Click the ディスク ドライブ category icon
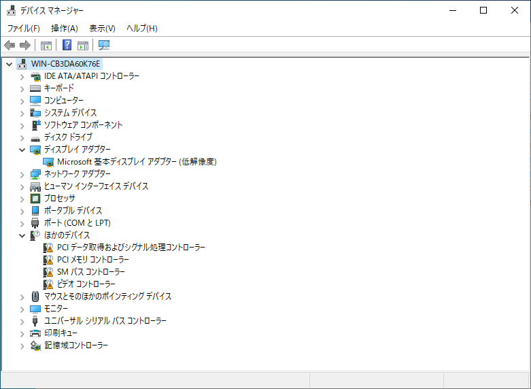531x389 pixels. pos(35,139)
